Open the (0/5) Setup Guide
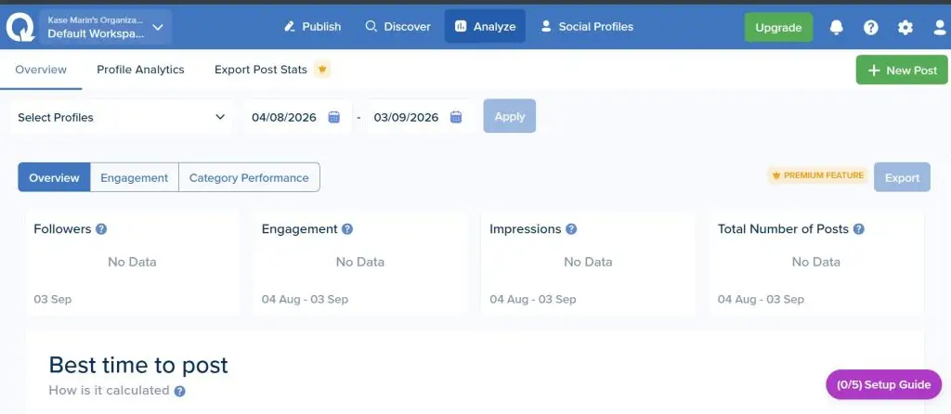 click(884, 385)
